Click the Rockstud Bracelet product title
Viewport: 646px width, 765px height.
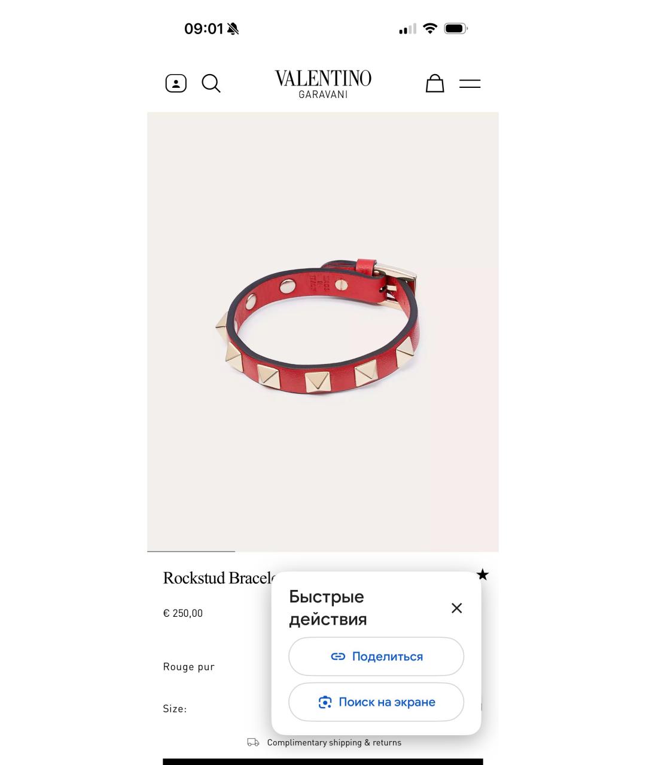pyautogui.click(x=219, y=578)
